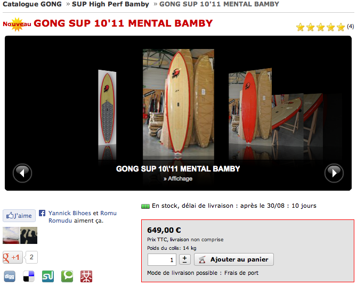Click the green speech bubble share icon
Screen dimensions: 357x286
point(67,276)
